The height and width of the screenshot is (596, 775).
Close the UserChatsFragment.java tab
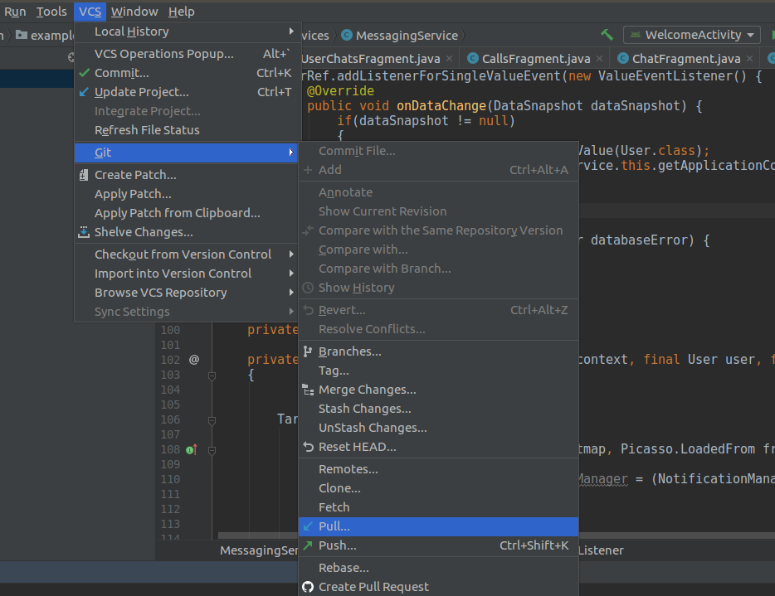click(x=448, y=59)
